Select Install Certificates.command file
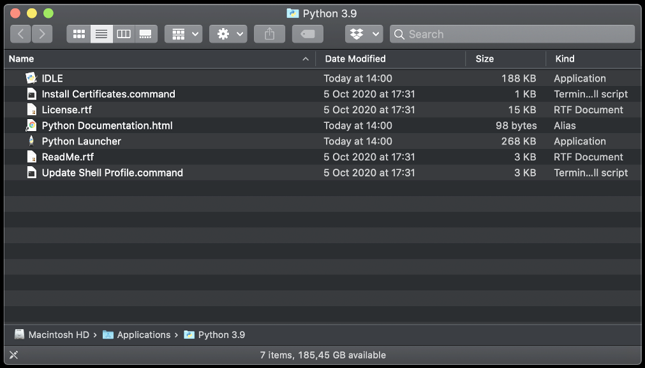Image resolution: width=645 pixels, height=368 pixels. click(x=108, y=94)
